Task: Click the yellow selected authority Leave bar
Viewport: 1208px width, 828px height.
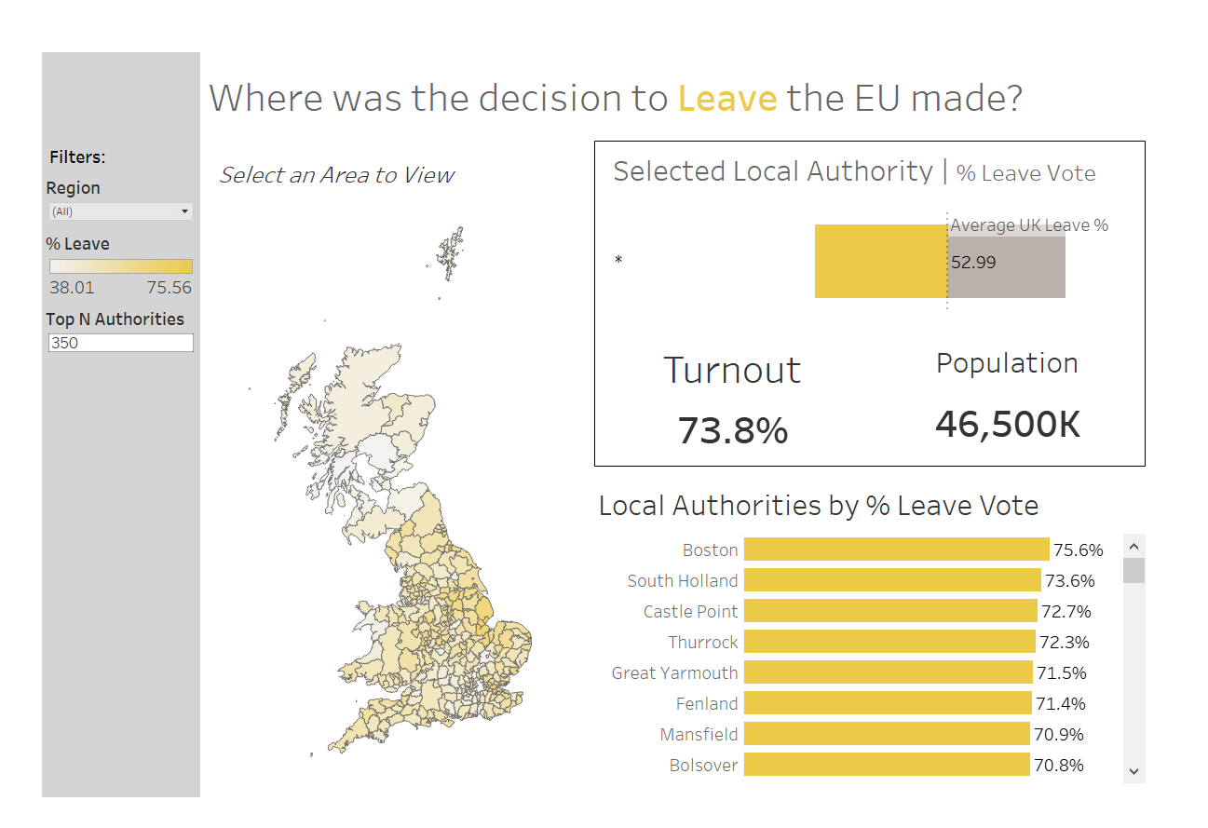Action: point(880,262)
